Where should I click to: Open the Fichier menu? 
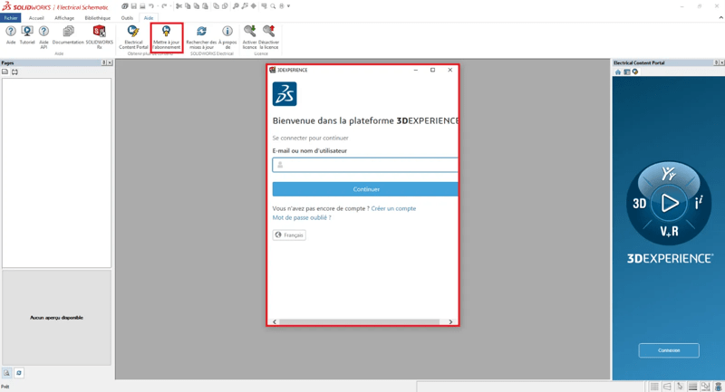11,17
